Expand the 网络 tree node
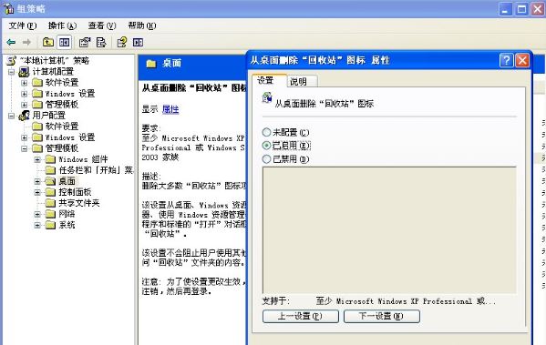This screenshot has height=345, width=546. coord(37,214)
